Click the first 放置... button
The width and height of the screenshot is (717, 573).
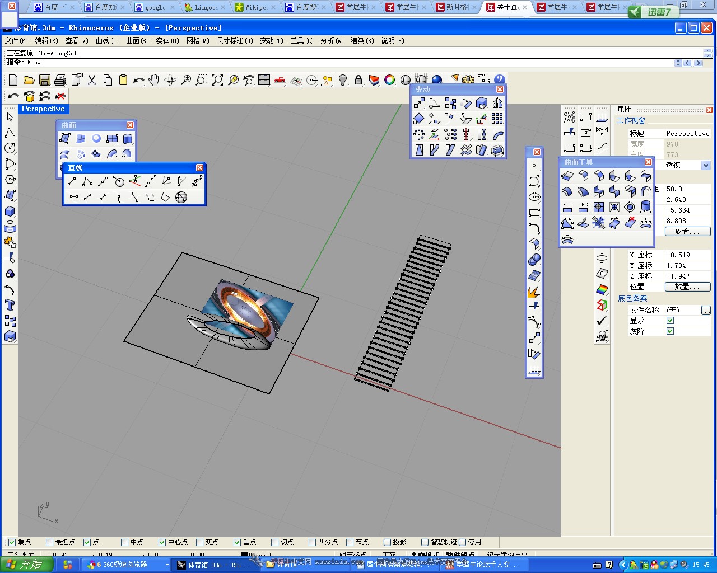pos(687,231)
